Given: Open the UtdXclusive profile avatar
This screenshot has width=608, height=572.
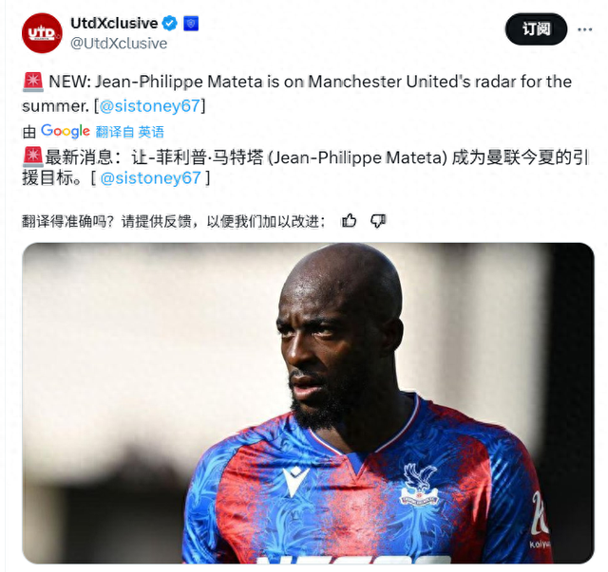Looking at the screenshot, I should pyautogui.click(x=42, y=33).
